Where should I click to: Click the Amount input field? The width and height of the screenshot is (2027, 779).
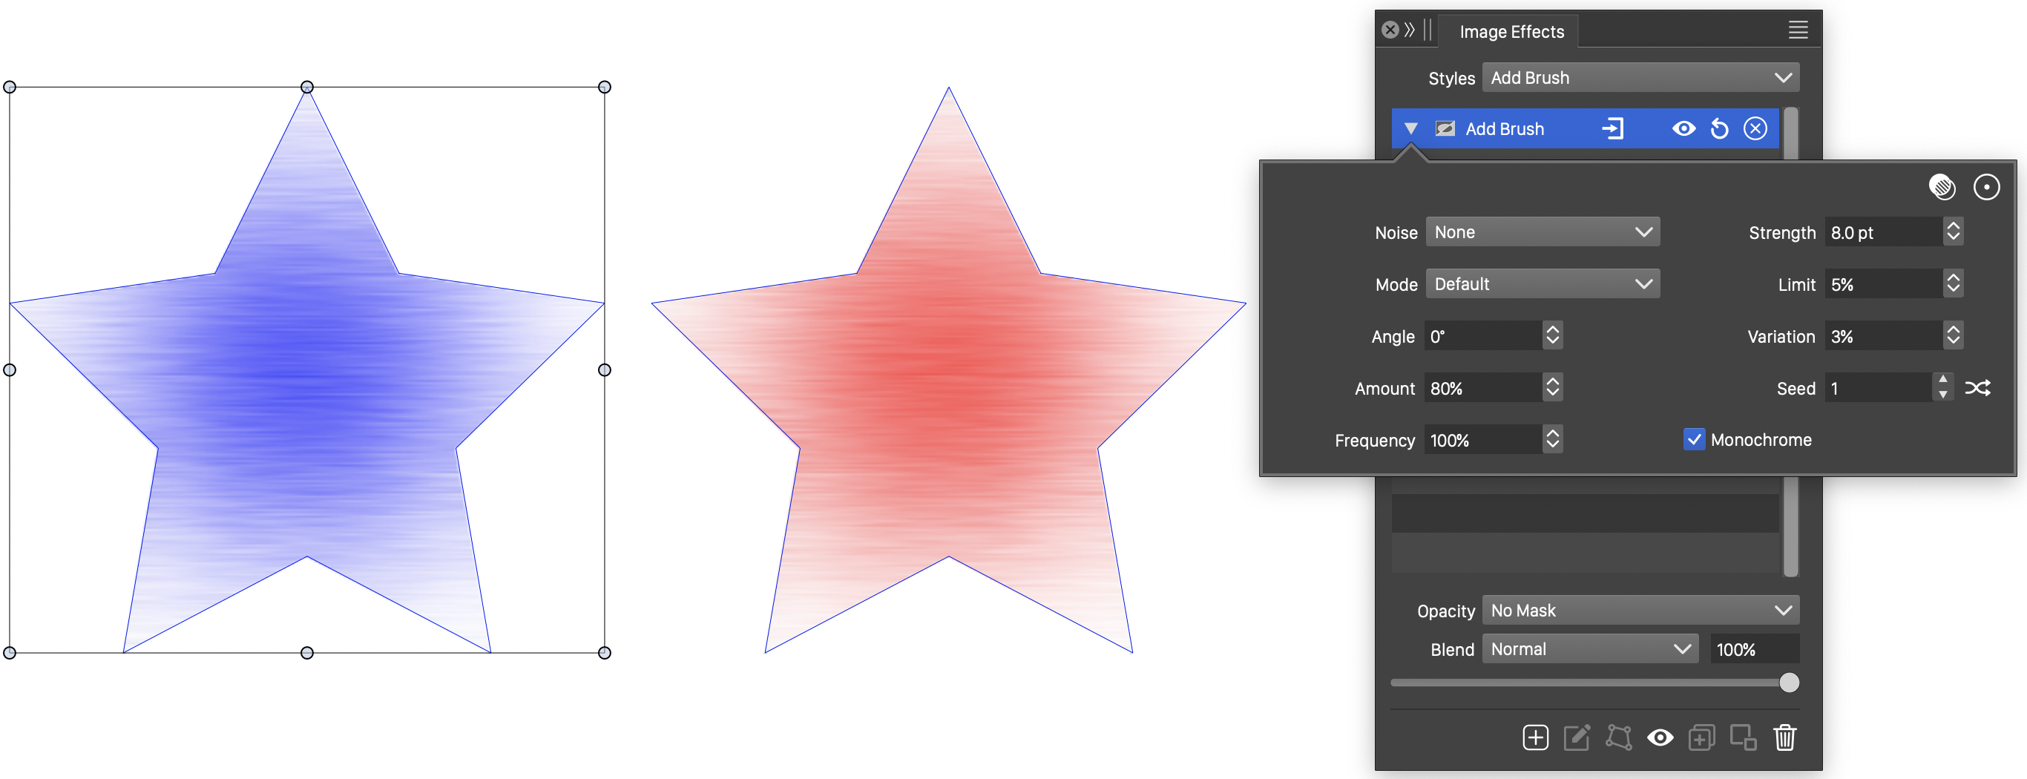[1482, 388]
